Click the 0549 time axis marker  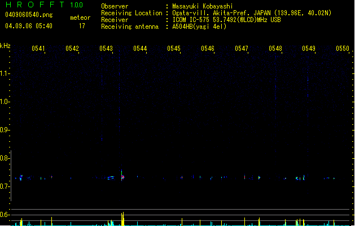pos(309,49)
